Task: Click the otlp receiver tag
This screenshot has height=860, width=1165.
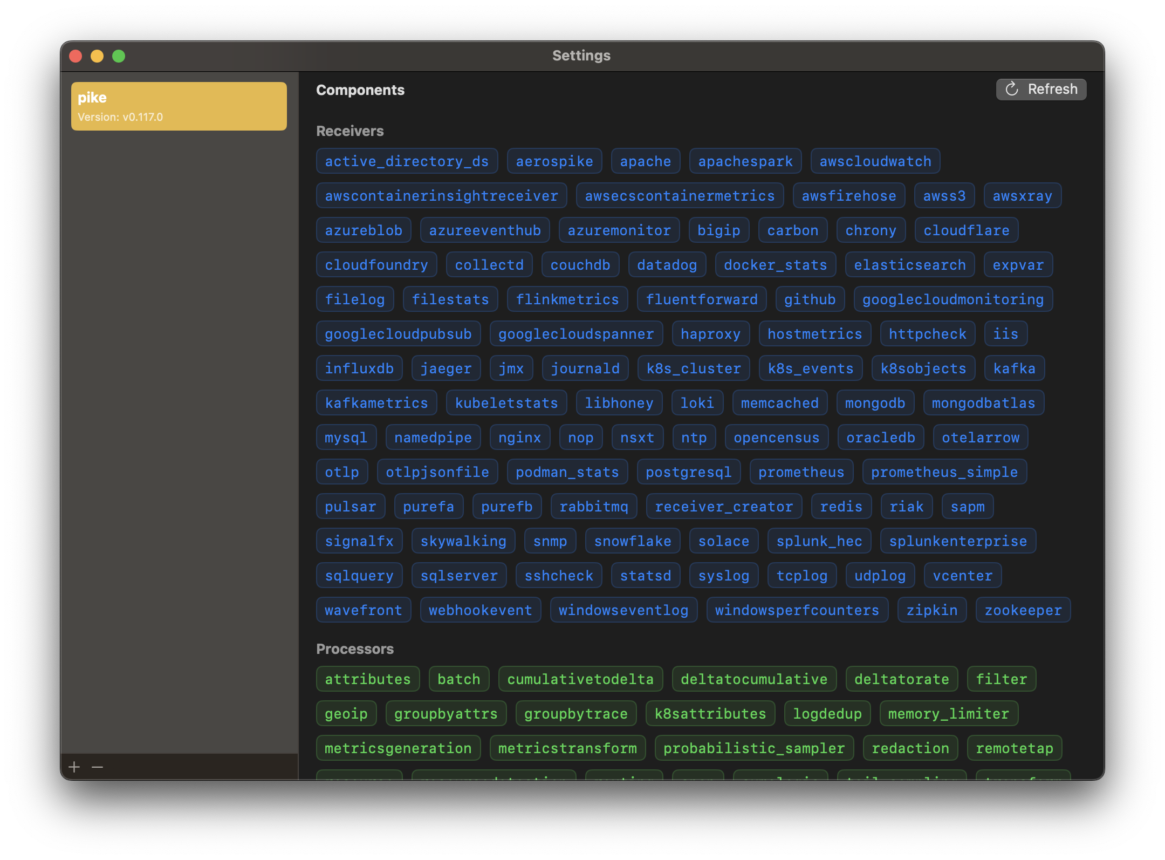Action: pyautogui.click(x=342, y=472)
